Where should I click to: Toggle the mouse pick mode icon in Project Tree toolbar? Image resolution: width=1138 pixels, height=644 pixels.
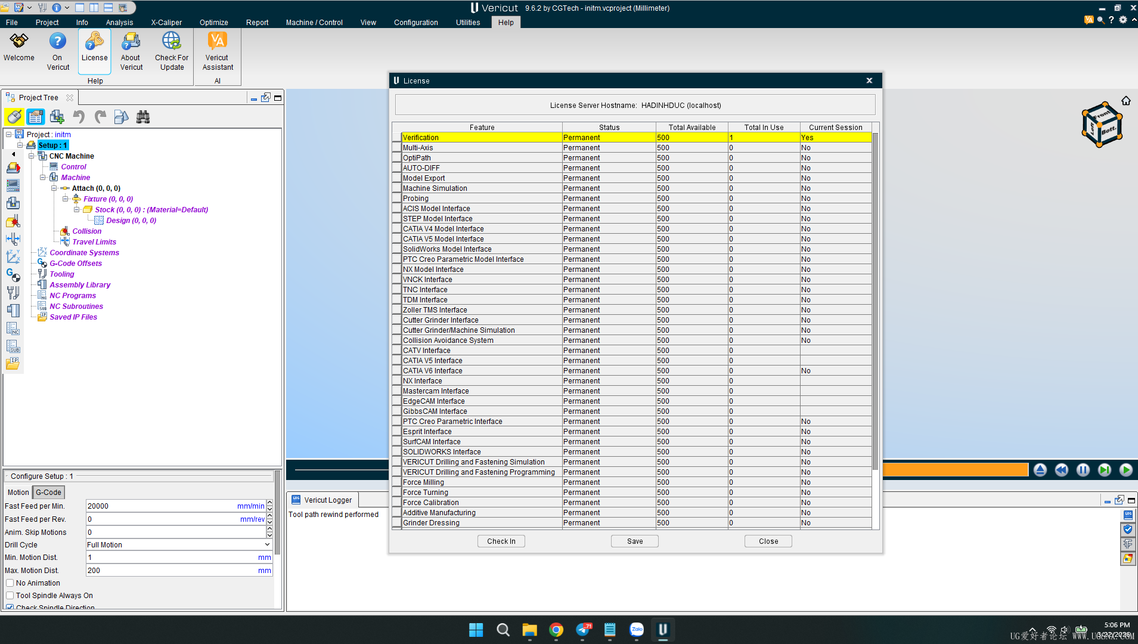(x=14, y=117)
